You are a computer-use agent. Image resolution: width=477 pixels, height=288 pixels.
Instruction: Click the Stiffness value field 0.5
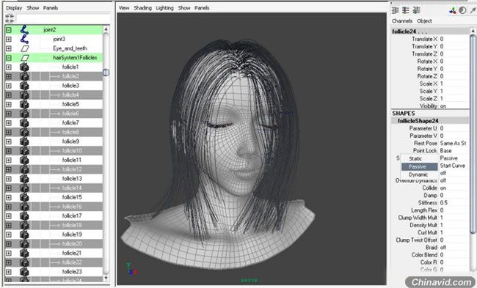[454, 203]
